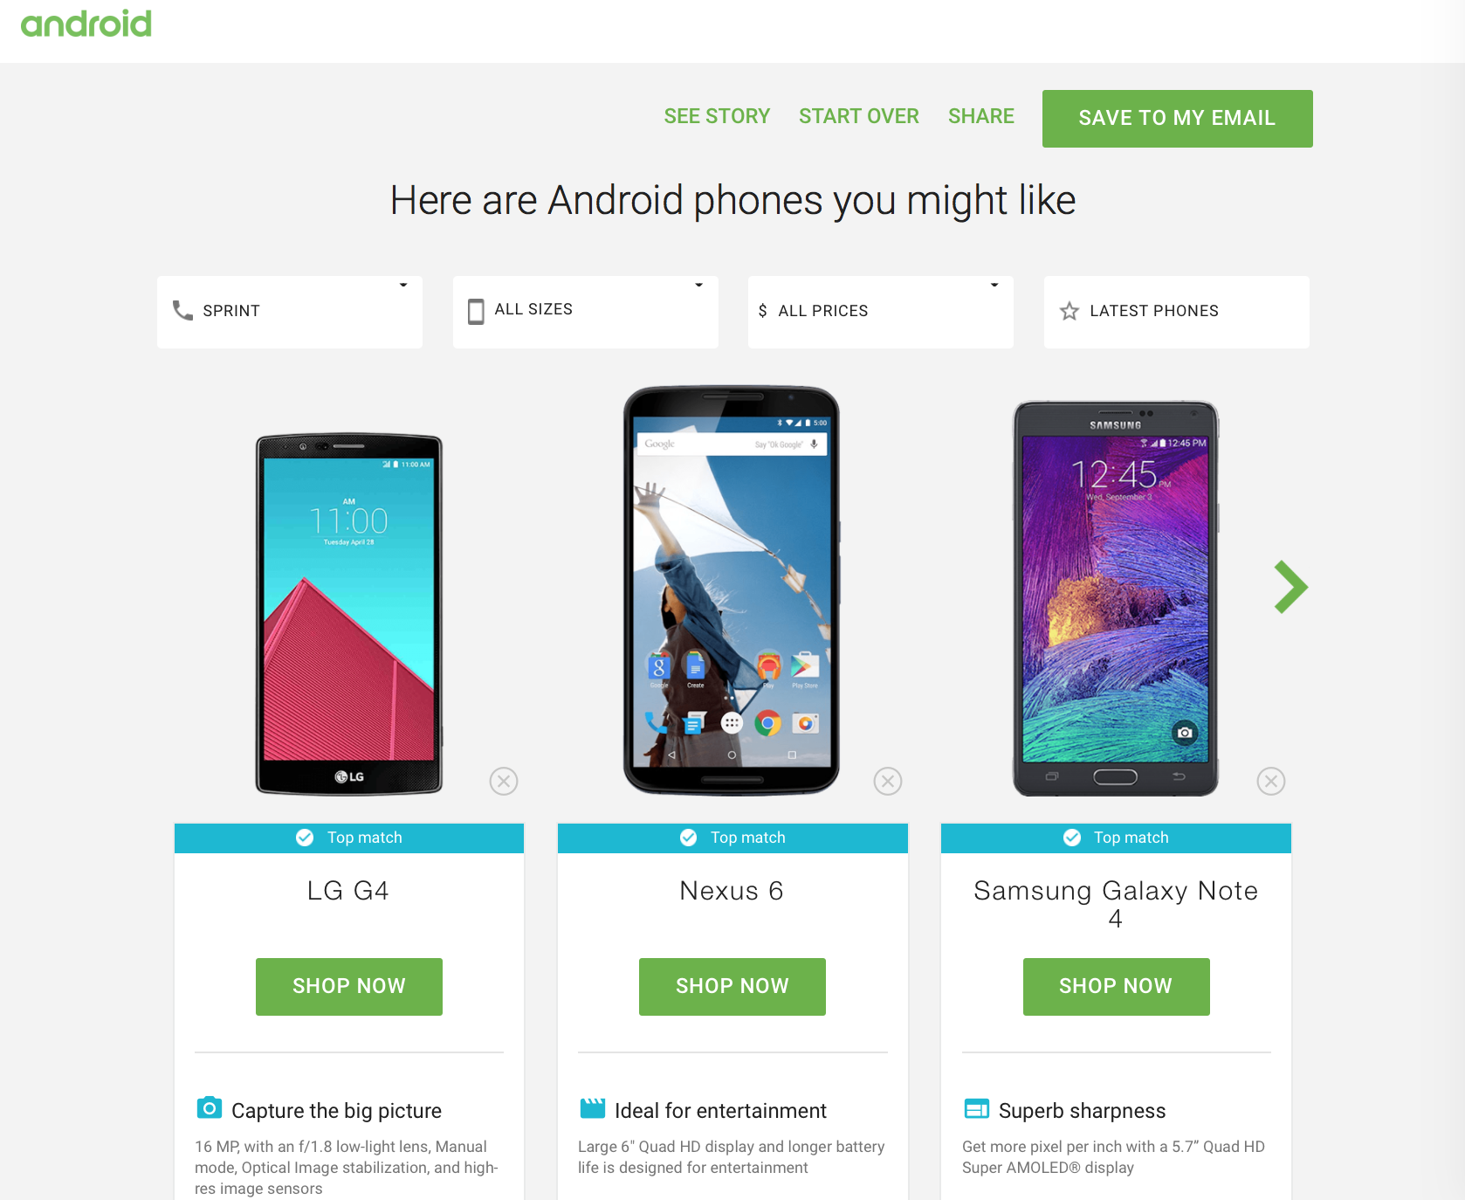Choose Start Over in top navigation
This screenshot has width=1465, height=1200.
859,116
